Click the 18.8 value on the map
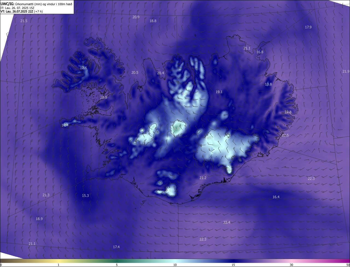This screenshot has height=267, width=350. 153,21
